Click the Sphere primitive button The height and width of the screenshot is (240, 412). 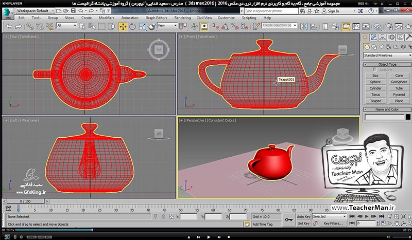(375, 82)
